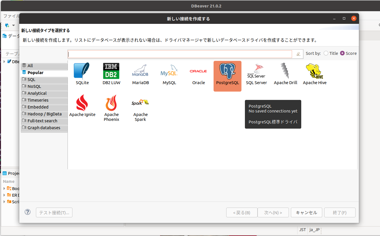
Task: Open the Hadoop / BigData category
Action: pyautogui.click(x=44, y=114)
